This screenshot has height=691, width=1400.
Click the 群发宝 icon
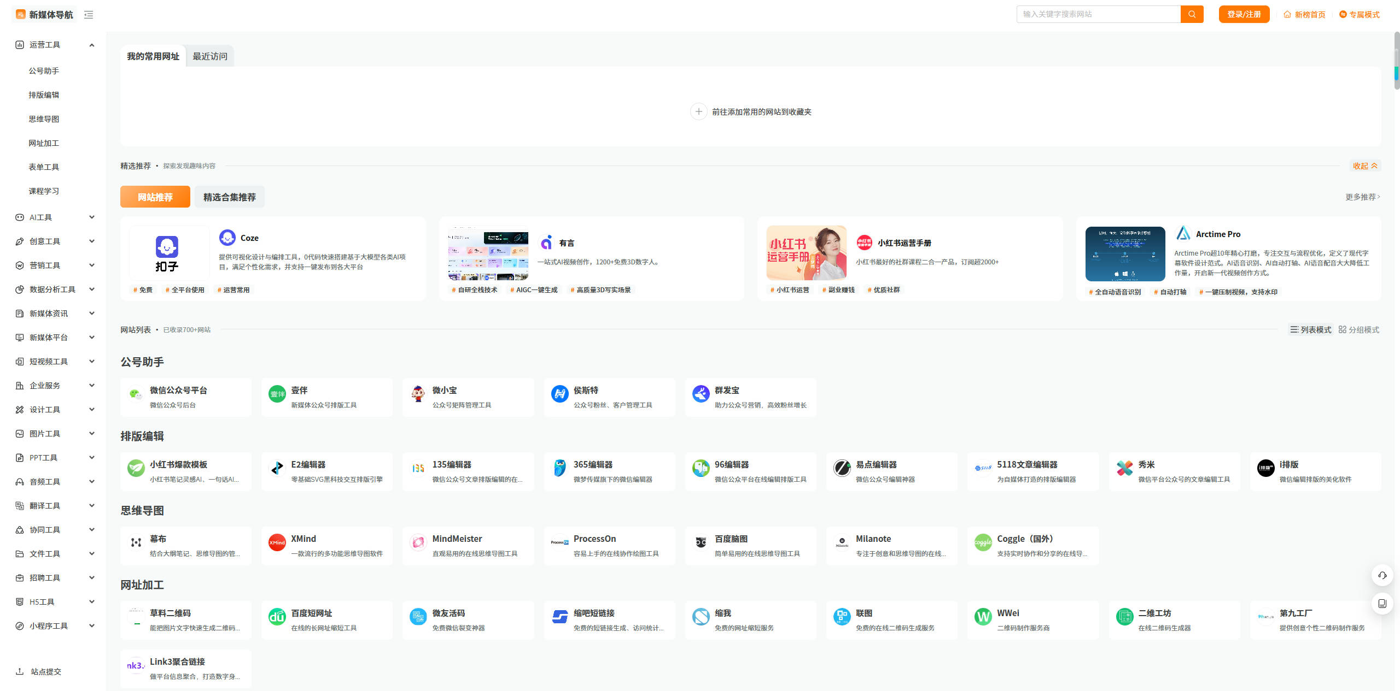701,394
